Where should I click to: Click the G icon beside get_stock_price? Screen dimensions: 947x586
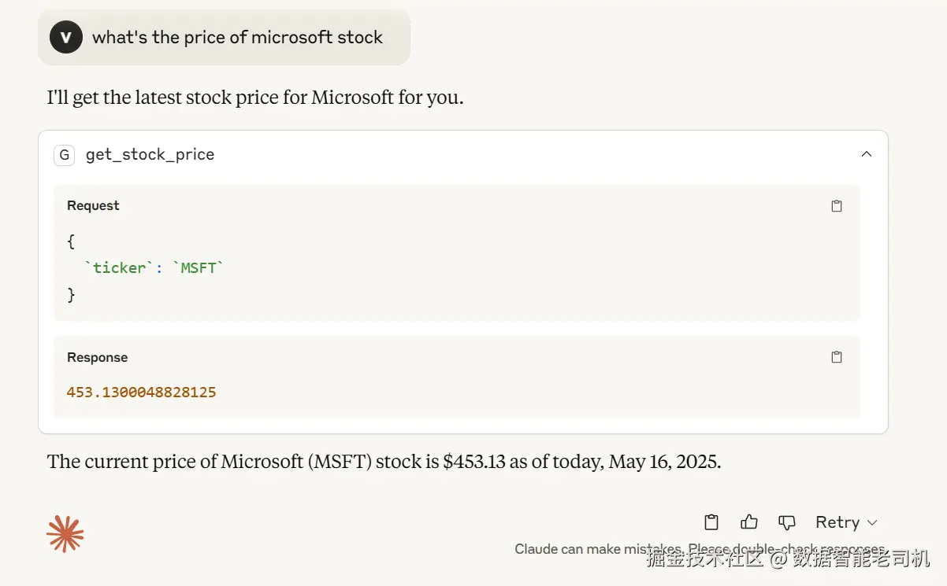pos(64,155)
